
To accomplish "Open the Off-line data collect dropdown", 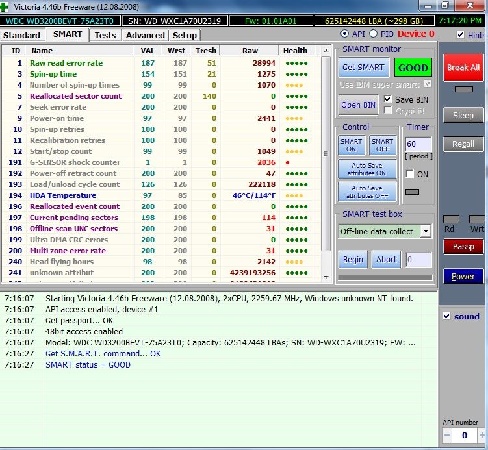I will click(x=426, y=231).
